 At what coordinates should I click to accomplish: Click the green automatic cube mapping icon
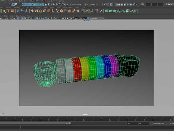click(119, 11)
